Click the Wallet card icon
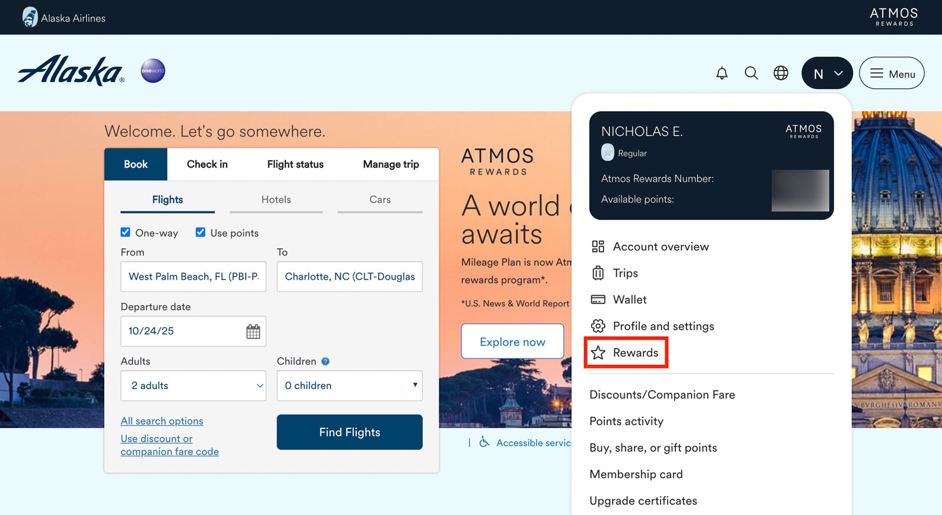This screenshot has width=942, height=515. tap(598, 300)
